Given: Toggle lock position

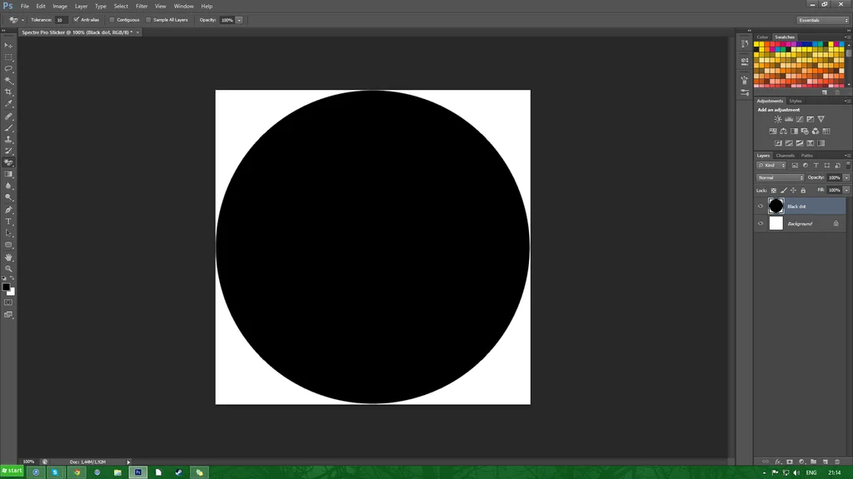Looking at the screenshot, I should click(793, 190).
